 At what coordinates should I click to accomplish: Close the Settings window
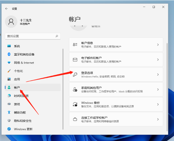click(x=163, y=7)
